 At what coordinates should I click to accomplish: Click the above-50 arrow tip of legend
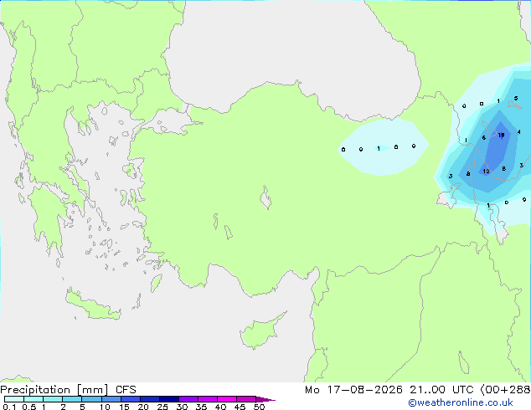(265, 399)
